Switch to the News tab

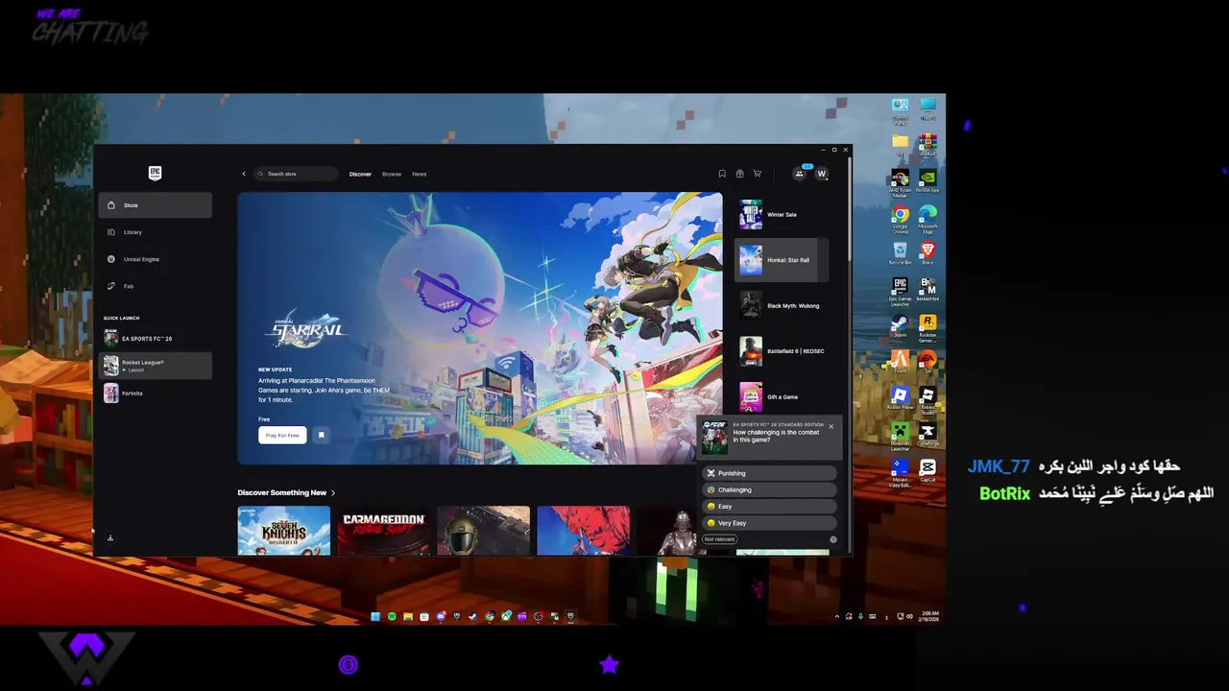tap(420, 174)
